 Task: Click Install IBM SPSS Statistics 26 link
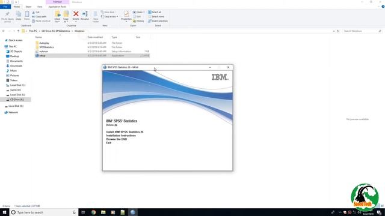pyautogui.click(x=125, y=132)
